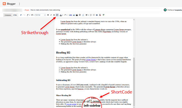This screenshot has width=182, height=108.
Task: Click italic text 'Content here, content here'
Action: (x=89, y=62)
